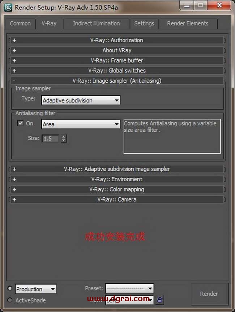Decrease Size with spinner down arrow
Screen dimensions: 235x312
coord(63,140)
